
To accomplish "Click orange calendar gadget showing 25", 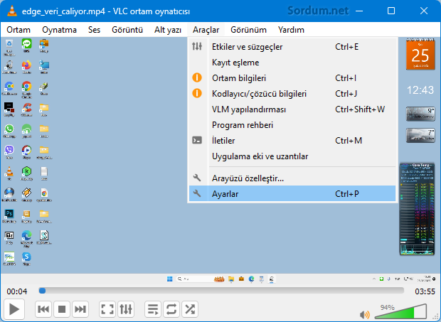I will click(420, 54).
